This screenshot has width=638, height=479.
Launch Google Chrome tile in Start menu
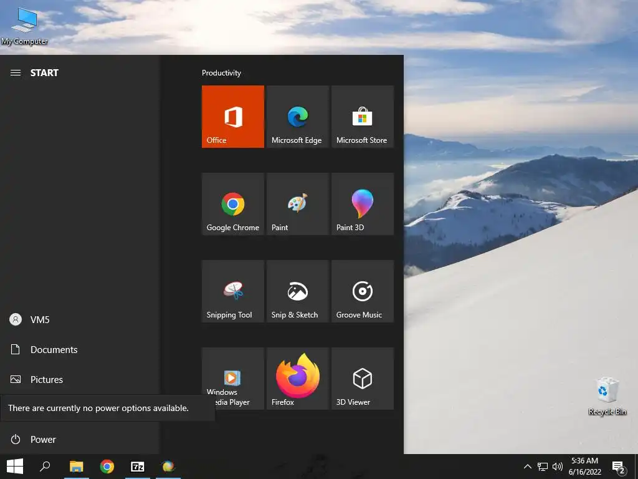[x=233, y=204]
